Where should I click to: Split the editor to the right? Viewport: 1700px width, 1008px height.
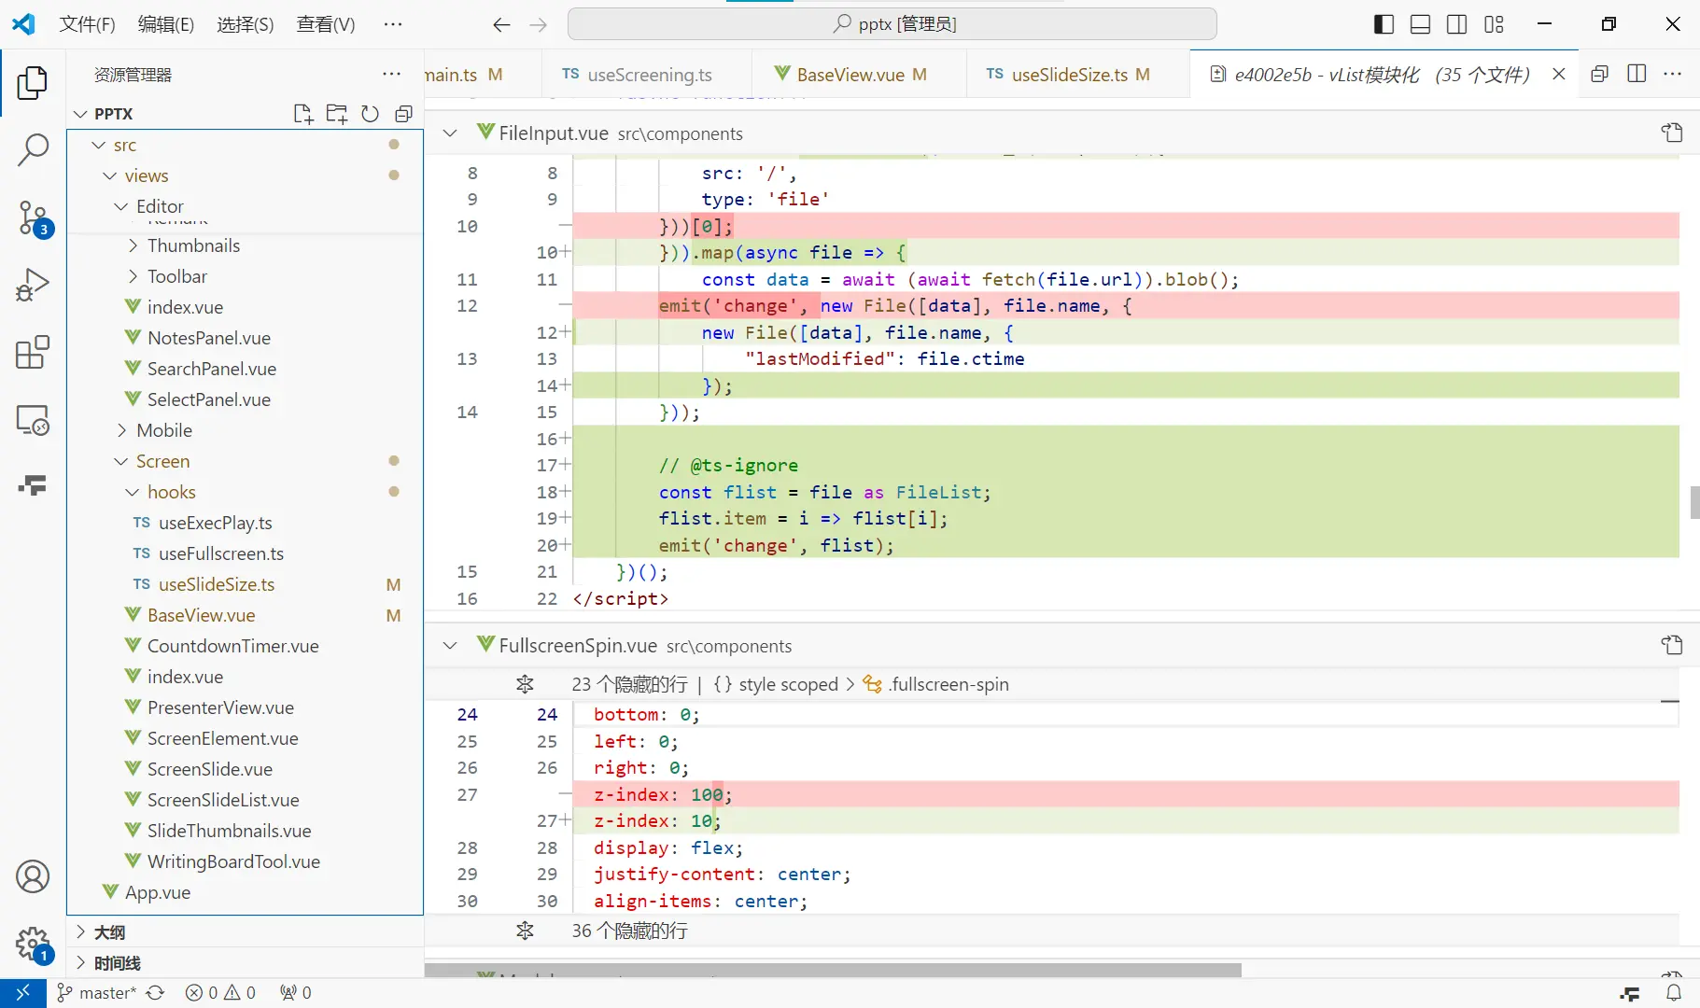coord(1637,74)
